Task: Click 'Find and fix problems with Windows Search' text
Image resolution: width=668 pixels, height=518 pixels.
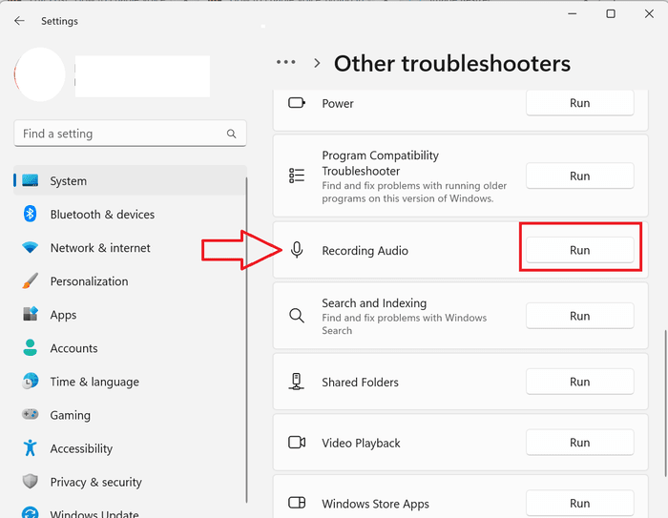Action: point(405,324)
